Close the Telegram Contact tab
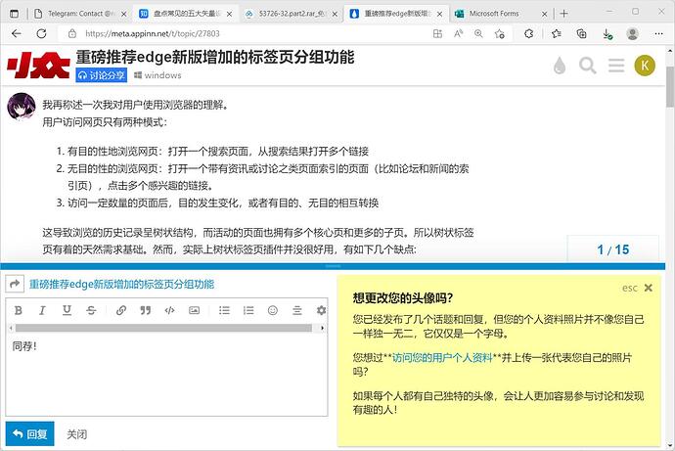675x451 pixels. click(124, 14)
